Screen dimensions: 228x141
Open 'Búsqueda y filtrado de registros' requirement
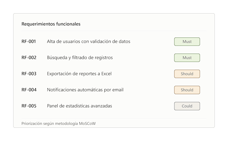(x=80, y=58)
